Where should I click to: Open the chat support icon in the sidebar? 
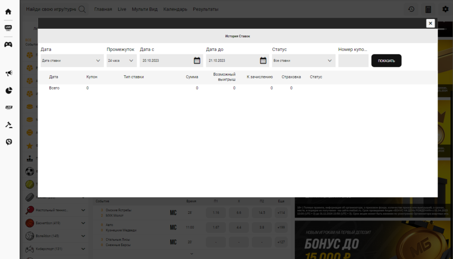coord(9,142)
